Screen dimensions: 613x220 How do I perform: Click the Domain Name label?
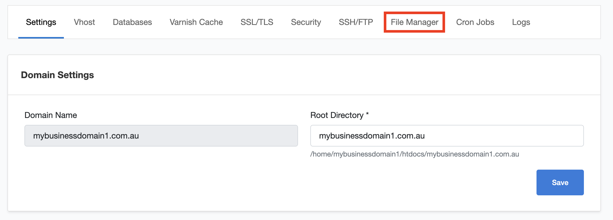point(50,115)
